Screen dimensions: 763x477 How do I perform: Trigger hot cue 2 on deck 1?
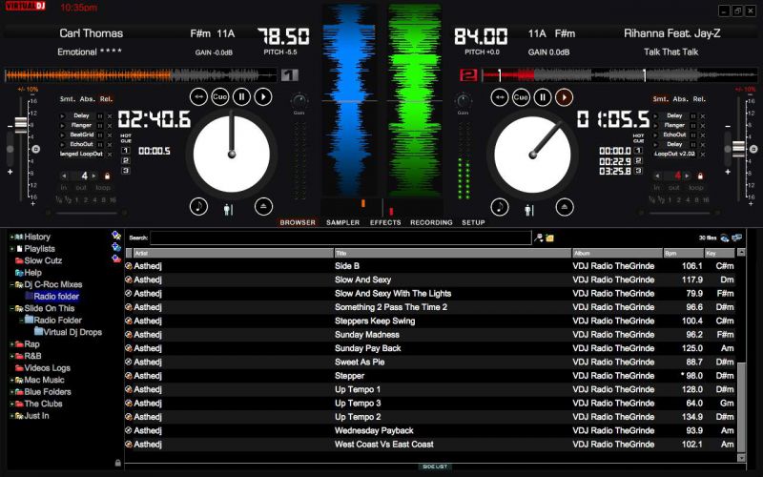click(x=126, y=160)
